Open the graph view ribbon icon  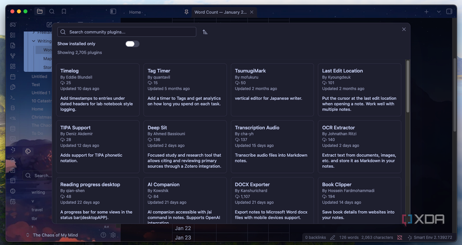(x=13, y=56)
